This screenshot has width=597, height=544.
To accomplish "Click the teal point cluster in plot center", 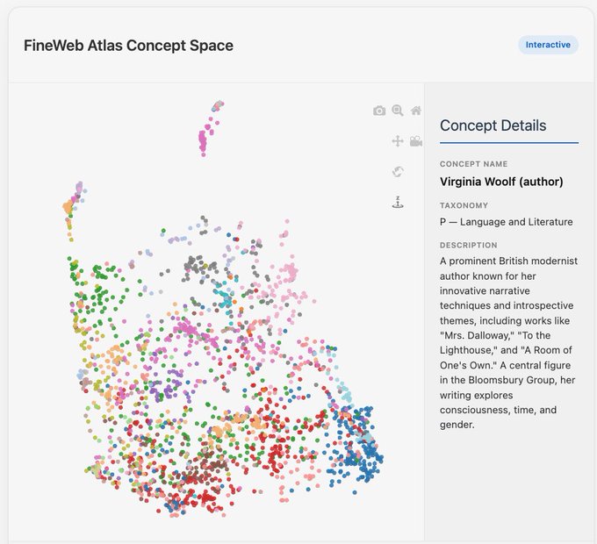I will [226, 298].
